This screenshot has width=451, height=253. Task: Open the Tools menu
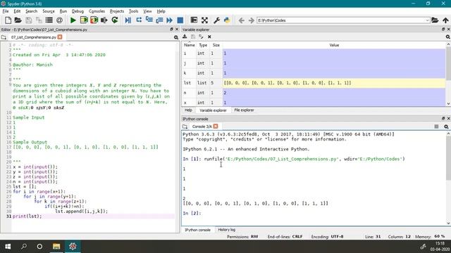pyautogui.click(x=133, y=11)
